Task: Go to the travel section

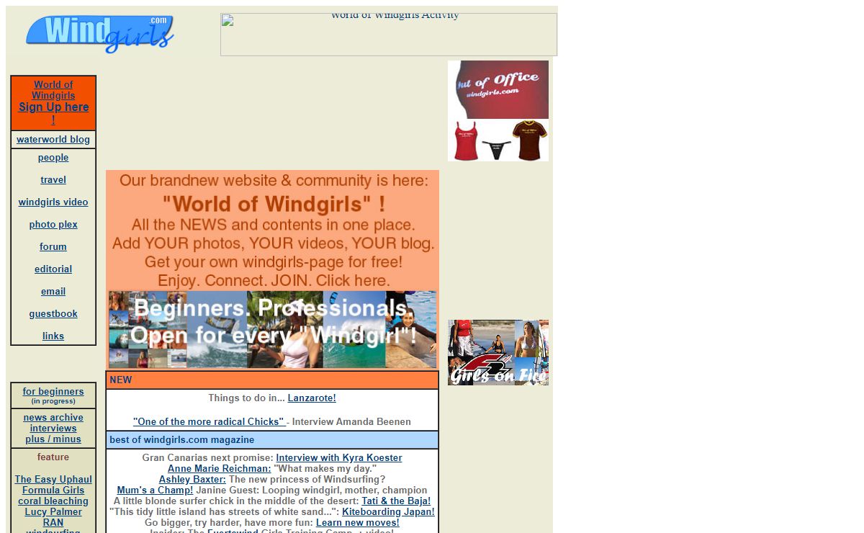Action: click(x=53, y=180)
